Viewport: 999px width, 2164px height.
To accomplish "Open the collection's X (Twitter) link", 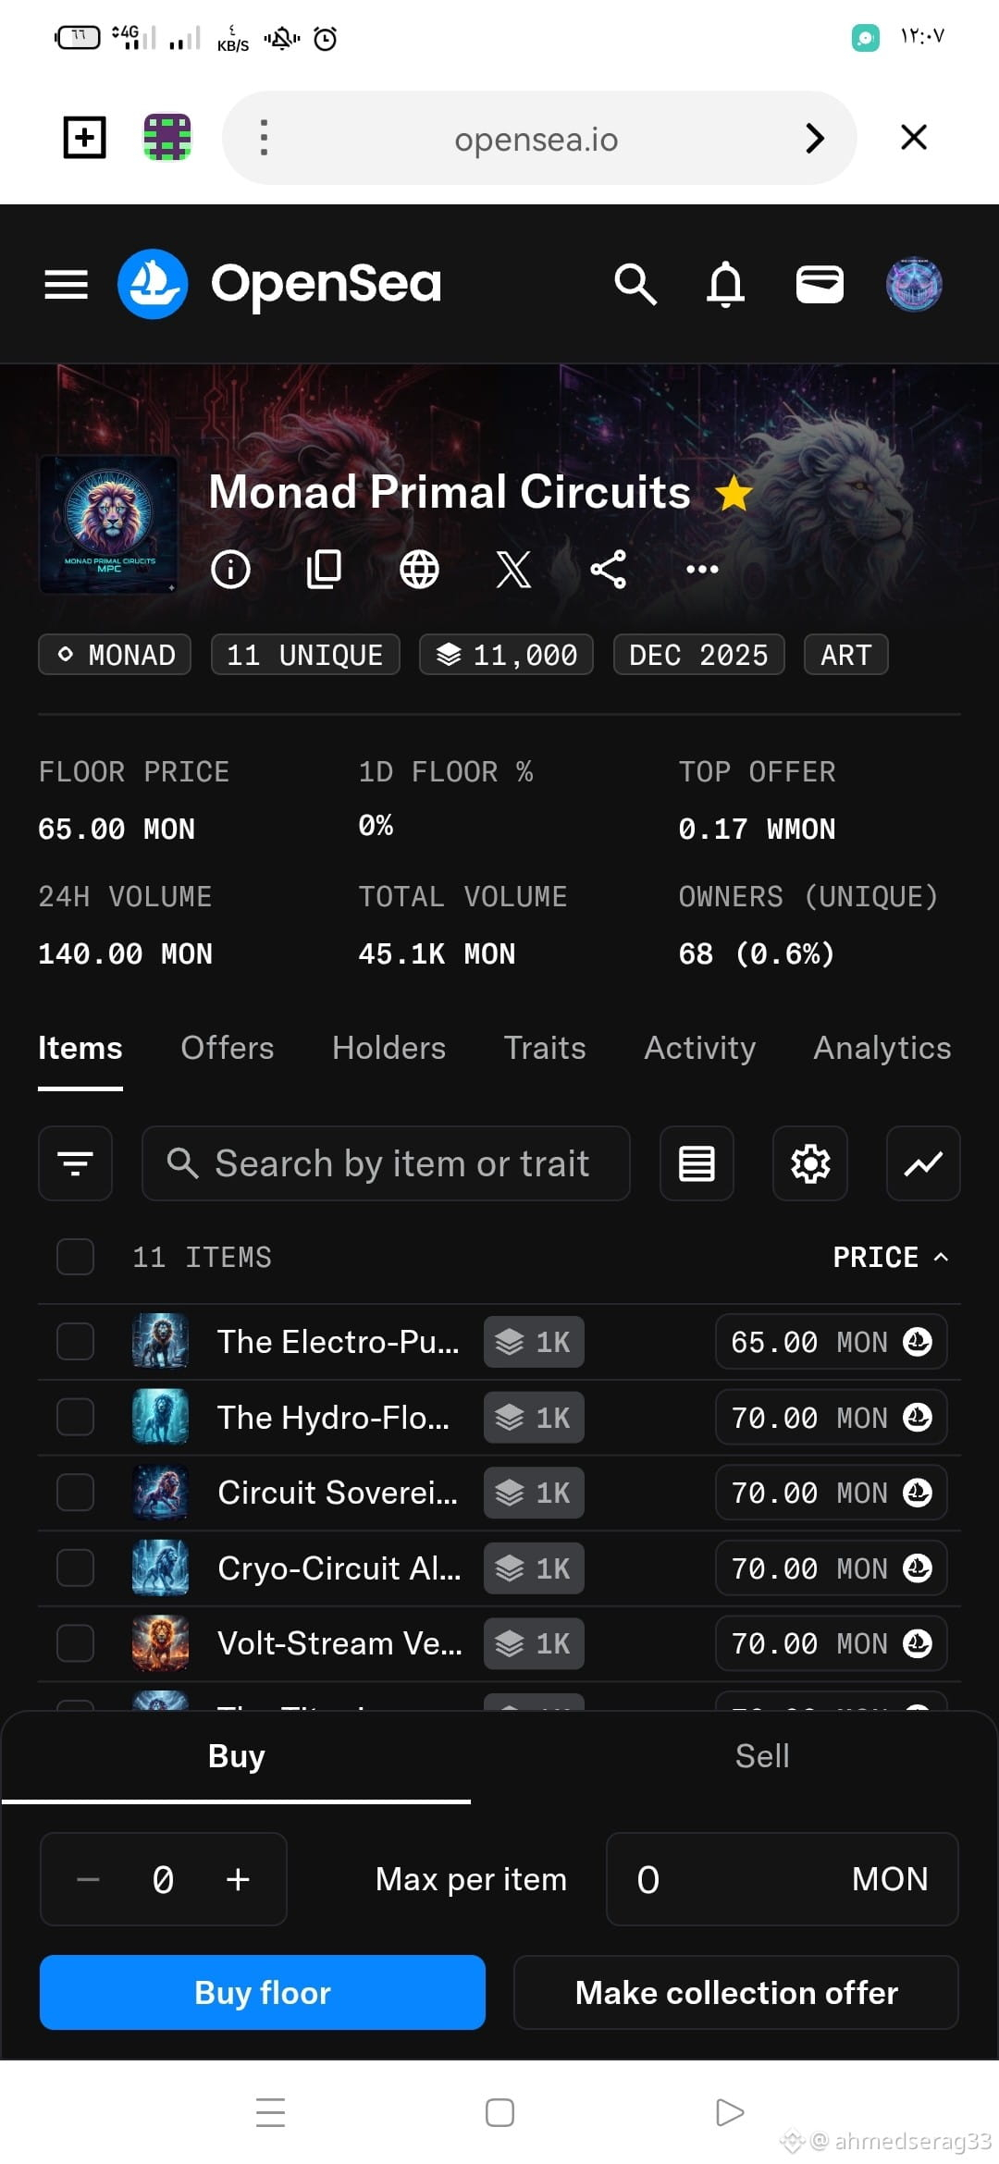I will 513,569.
